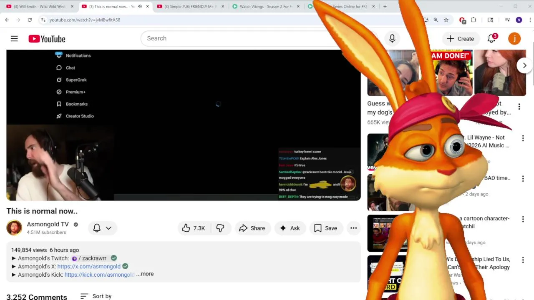Start voice search with the microphone
Viewport: 534px width, 300px height.
pos(392,38)
